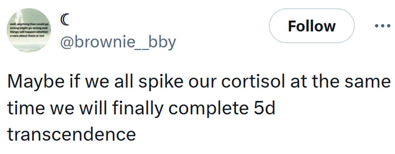395x154 pixels.
Task: Open the @brownie__bby handle link
Action: 118,42
